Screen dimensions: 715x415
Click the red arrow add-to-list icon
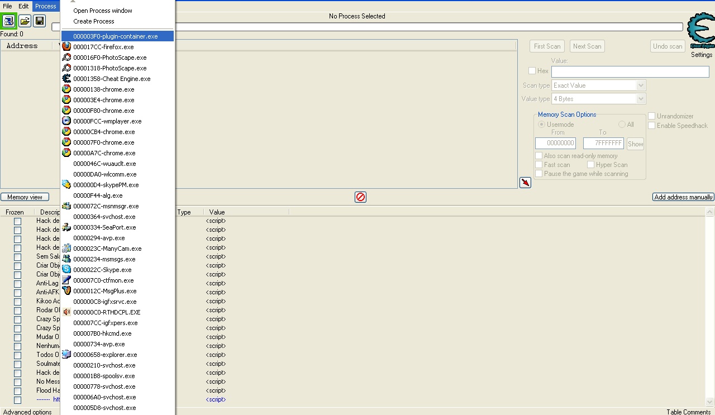(x=525, y=183)
